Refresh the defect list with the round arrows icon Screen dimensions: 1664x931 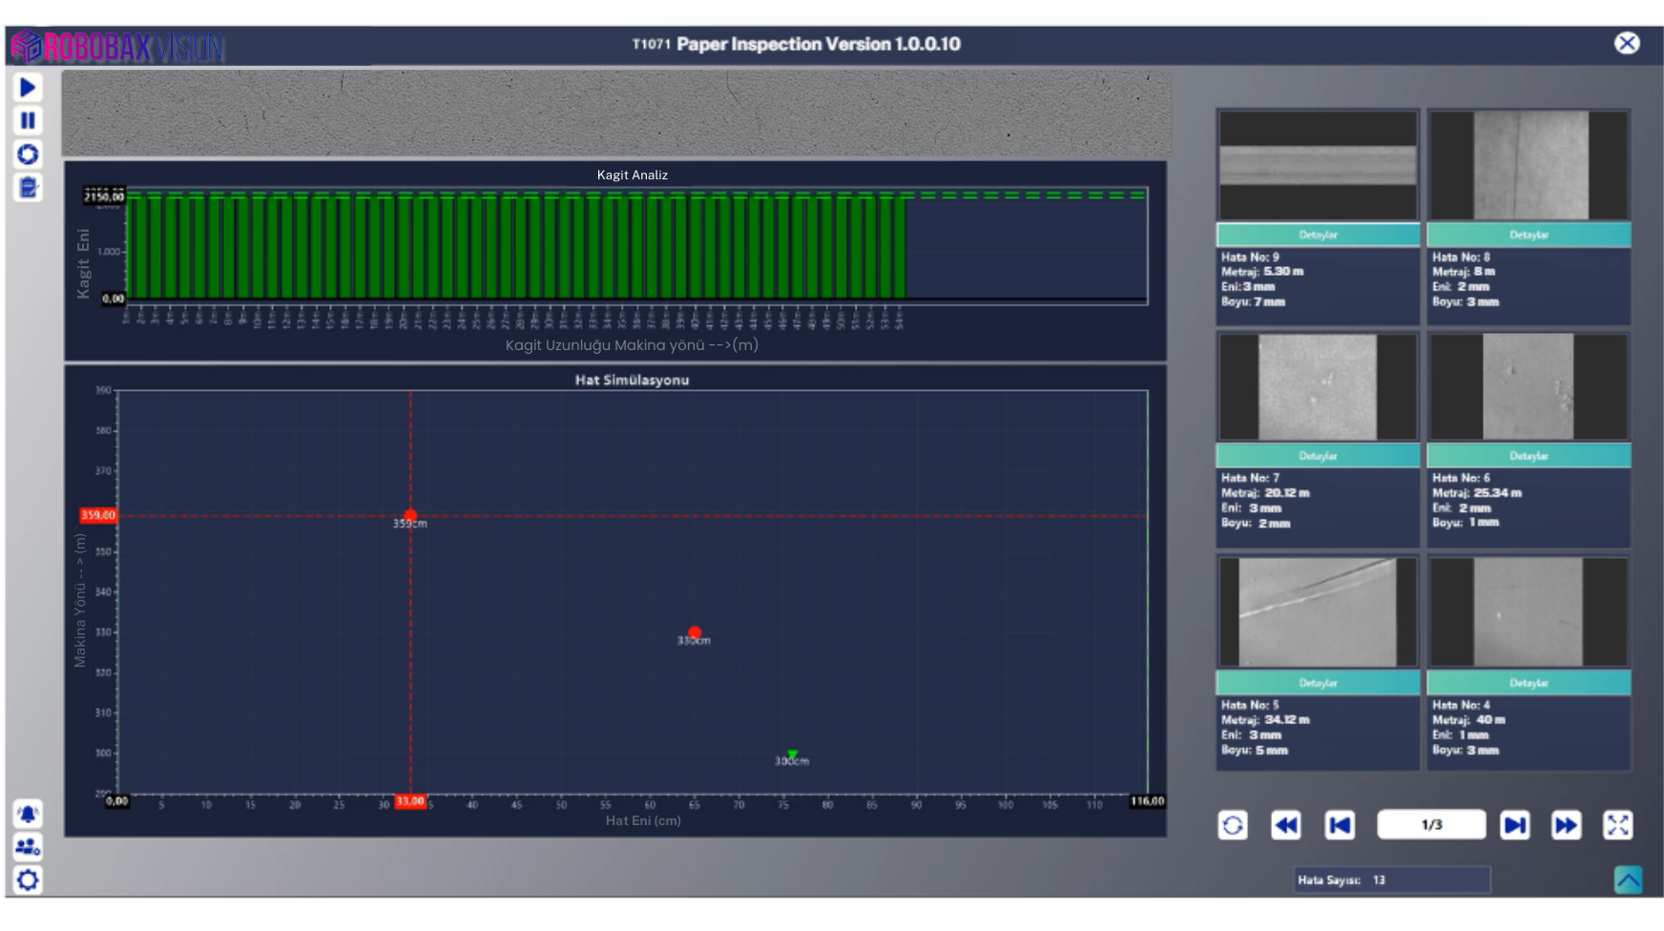click(x=1233, y=825)
